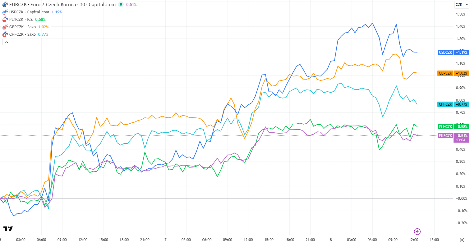Click the cyan CHFCZK price scale label
The height and width of the screenshot is (242, 470).
(445, 104)
